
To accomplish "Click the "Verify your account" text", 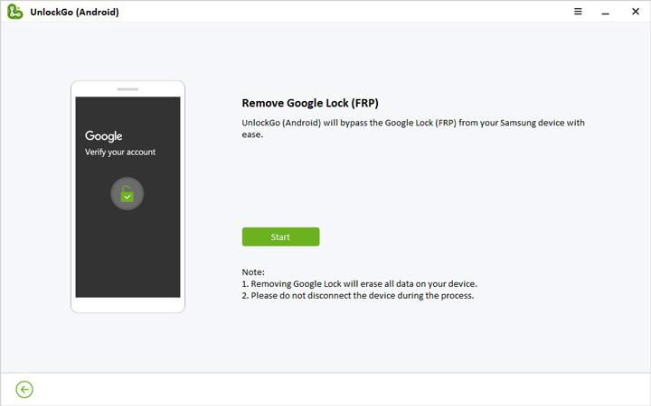I will (120, 152).
